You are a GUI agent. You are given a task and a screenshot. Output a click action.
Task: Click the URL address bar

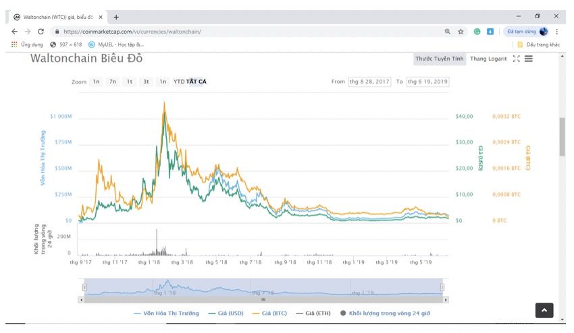click(249, 32)
